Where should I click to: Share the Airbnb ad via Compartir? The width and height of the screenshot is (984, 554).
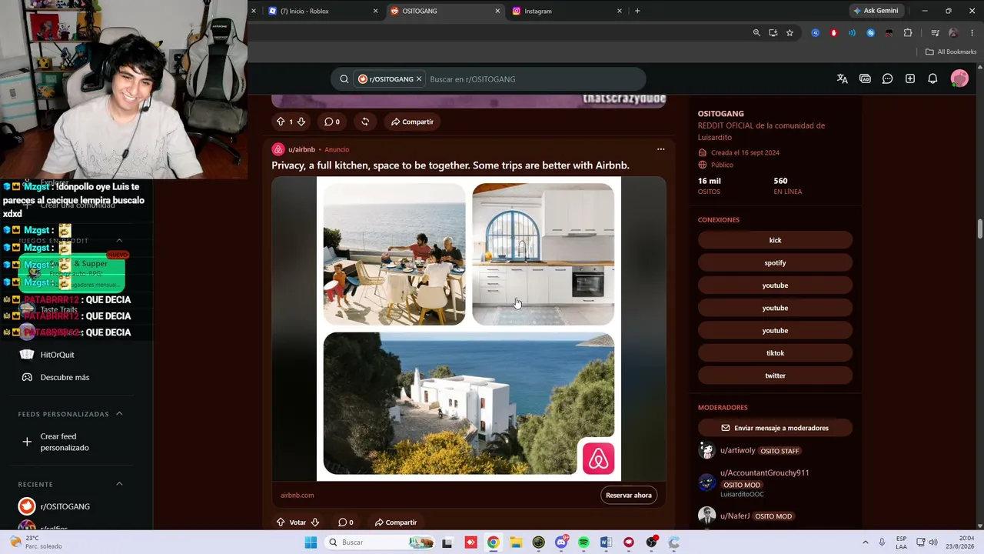396,522
